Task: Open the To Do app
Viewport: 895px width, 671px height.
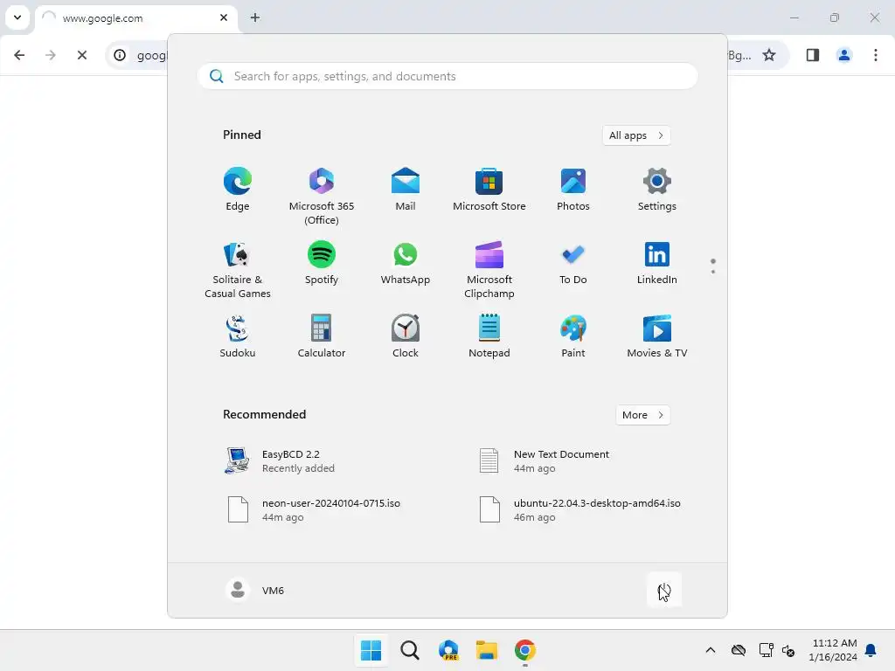Action: click(573, 263)
